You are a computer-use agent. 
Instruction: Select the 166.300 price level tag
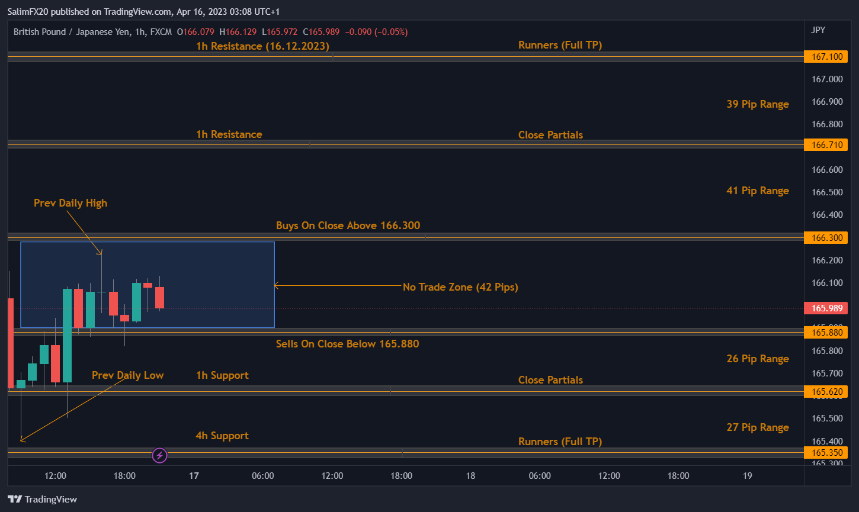(x=826, y=238)
